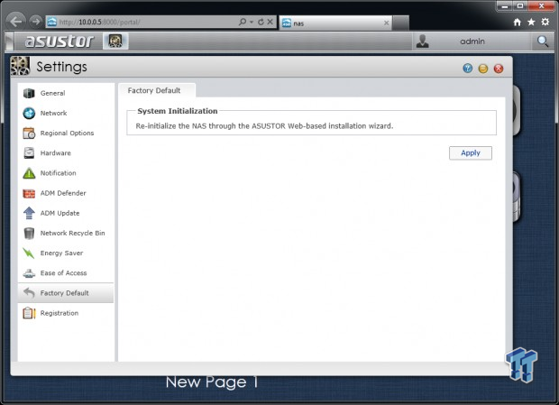Click the General settings icon
The image size is (559, 405).
click(x=29, y=93)
